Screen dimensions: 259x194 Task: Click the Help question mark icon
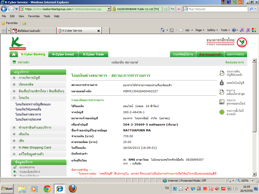pyautogui.click(x=234, y=30)
